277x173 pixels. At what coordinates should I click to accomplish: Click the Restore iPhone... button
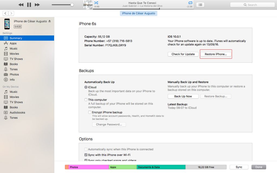click(x=216, y=54)
